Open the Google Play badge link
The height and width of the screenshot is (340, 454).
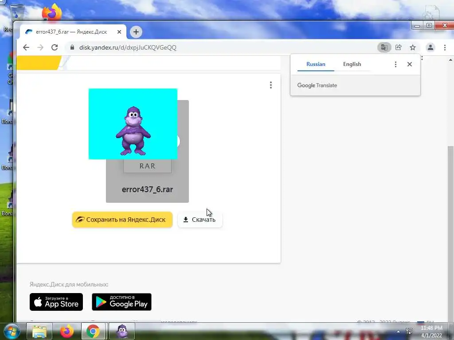(121, 302)
